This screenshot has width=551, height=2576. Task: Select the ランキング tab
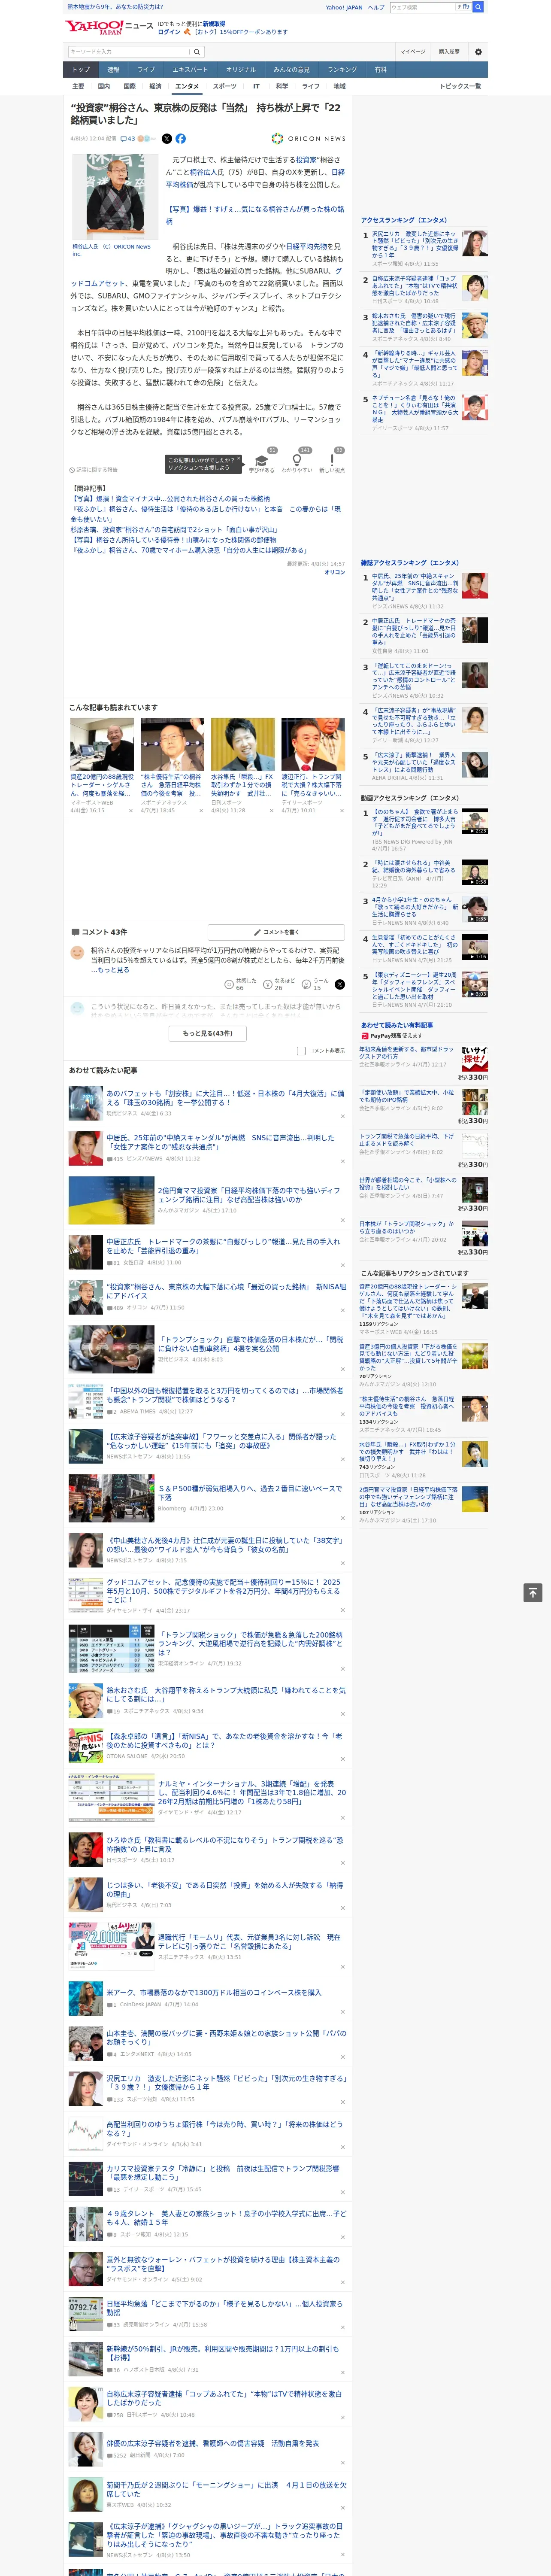pyautogui.click(x=342, y=70)
